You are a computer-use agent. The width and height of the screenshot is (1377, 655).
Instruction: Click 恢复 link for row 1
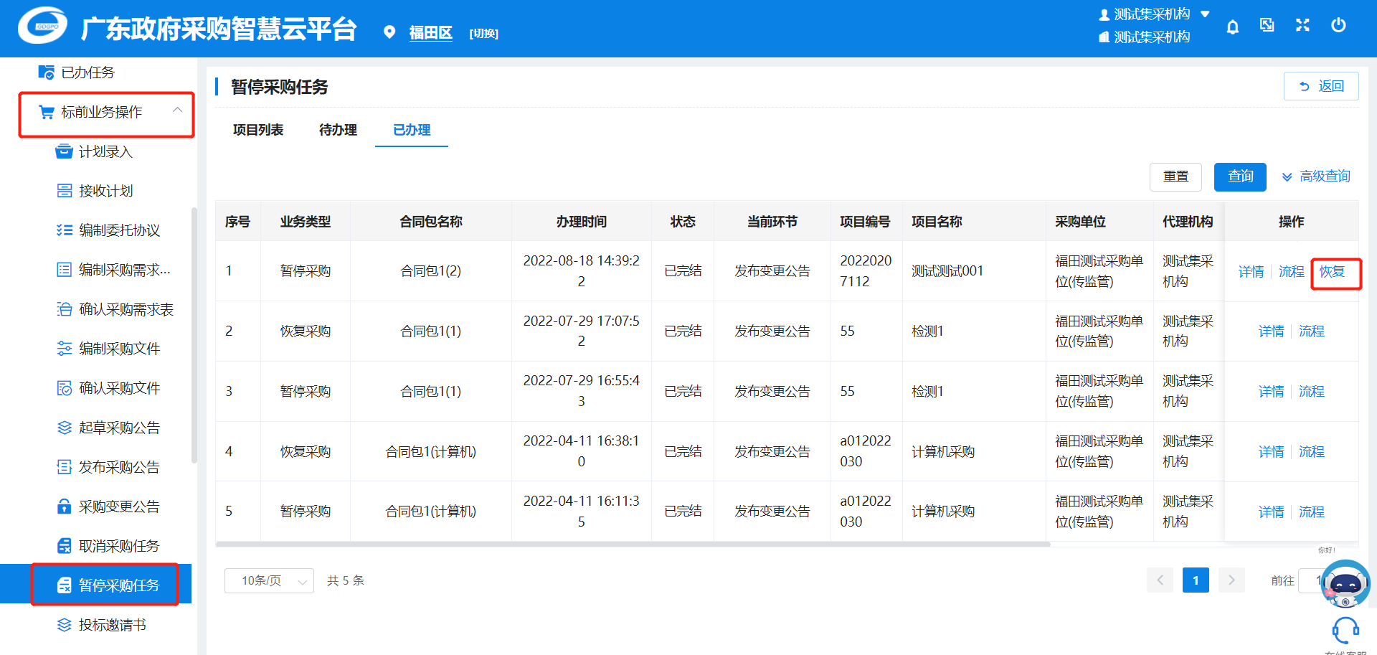pos(1332,272)
